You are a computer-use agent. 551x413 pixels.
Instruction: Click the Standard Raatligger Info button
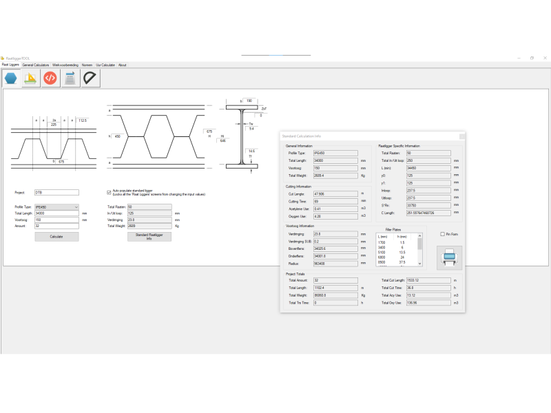[x=149, y=237]
